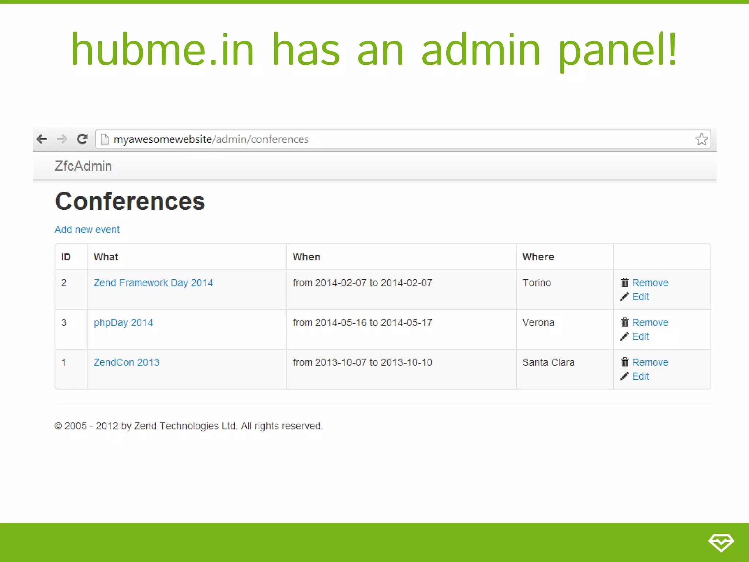Click trash icon in phpDay 2014 row
The width and height of the screenshot is (749, 562).
(x=625, y=322)
